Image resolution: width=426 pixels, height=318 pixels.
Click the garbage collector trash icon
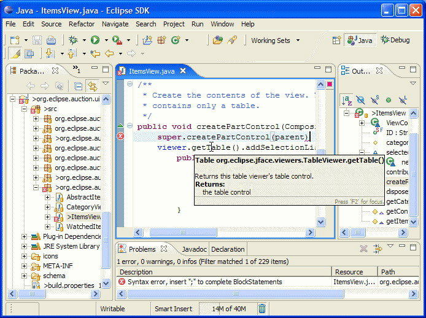pyautogui.click(x=262, y=309)
